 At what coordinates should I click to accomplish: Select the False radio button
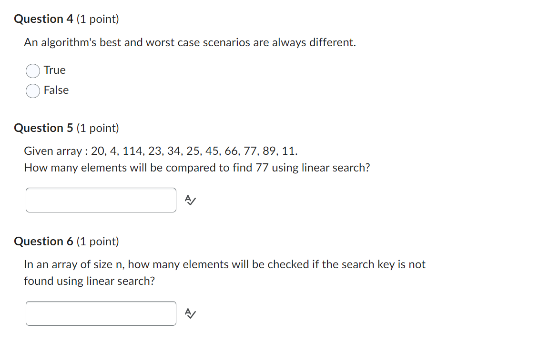[x=32, y=91]
